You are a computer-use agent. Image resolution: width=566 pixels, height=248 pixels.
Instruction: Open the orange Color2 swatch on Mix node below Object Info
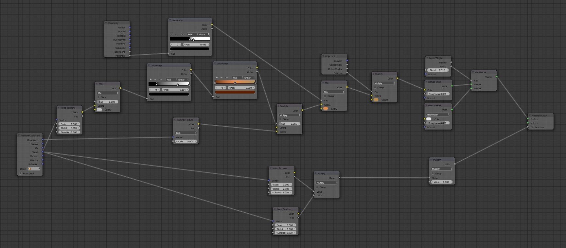pos(326,109)
